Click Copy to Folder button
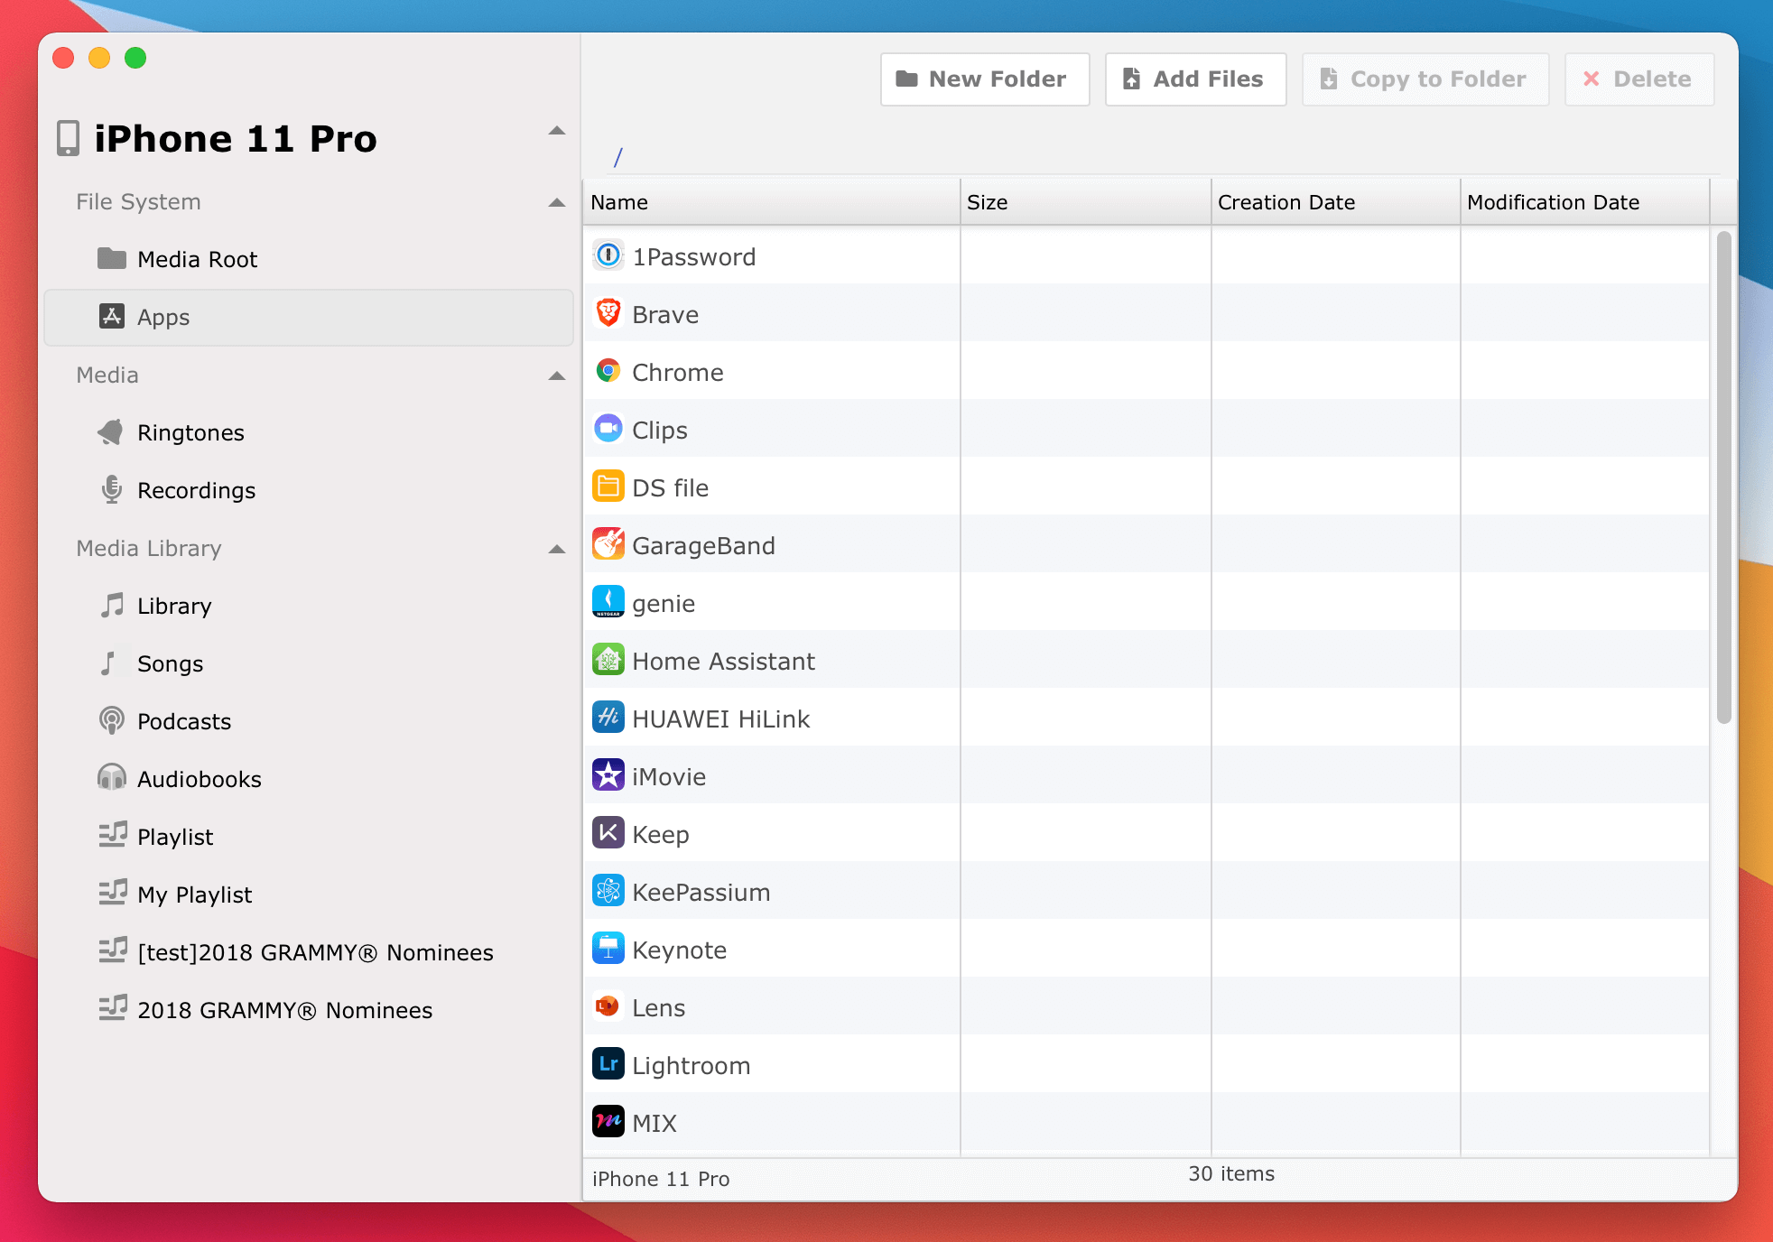The image size is (1773, 1242). pos(1425,79)
